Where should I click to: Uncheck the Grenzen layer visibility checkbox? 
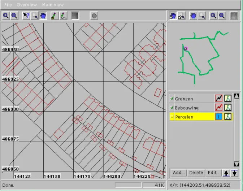172,98
